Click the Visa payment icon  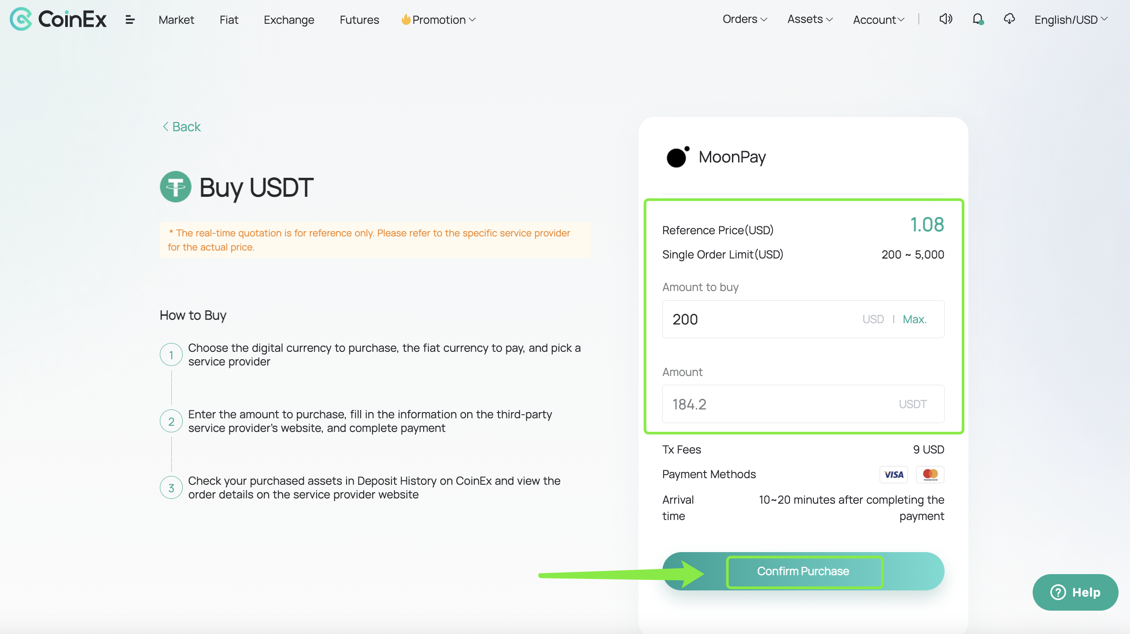point(894,475)
